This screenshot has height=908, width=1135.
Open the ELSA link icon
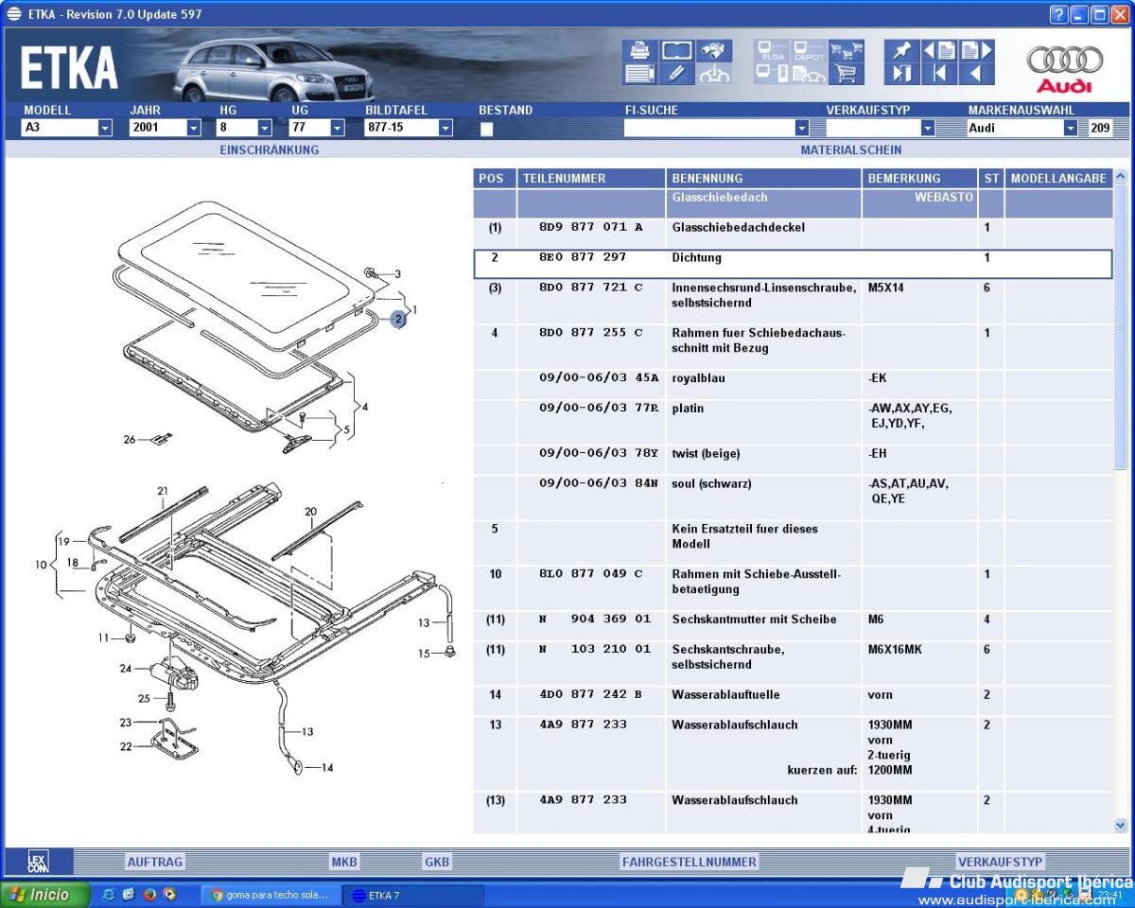[x=772, y=51]
